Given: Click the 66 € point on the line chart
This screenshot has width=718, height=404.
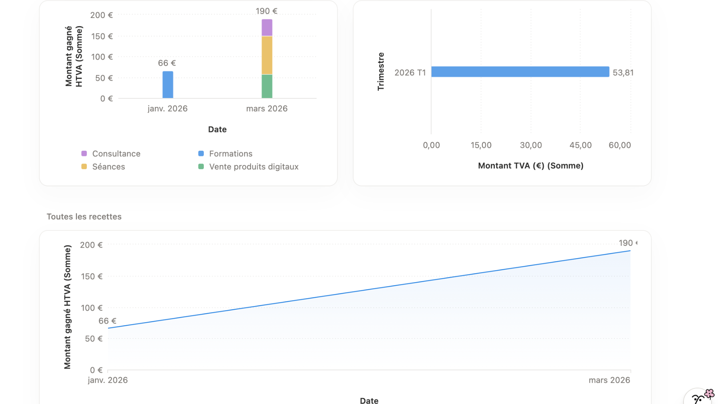Looking at the screenshot, I should (x=108, y=328).
